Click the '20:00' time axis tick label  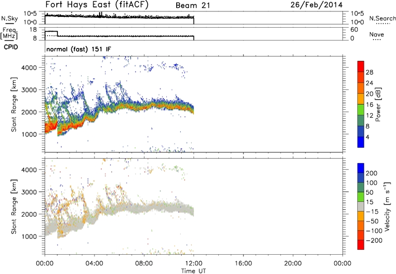pyautogui.click(x=293, y=264)
